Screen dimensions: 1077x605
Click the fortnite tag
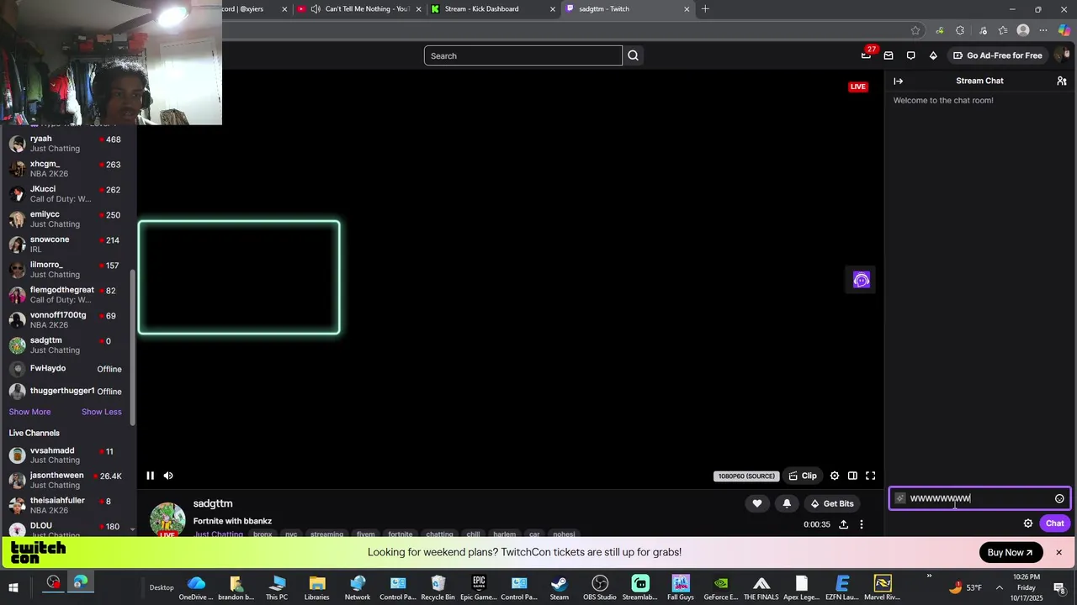tap(400, 534)
